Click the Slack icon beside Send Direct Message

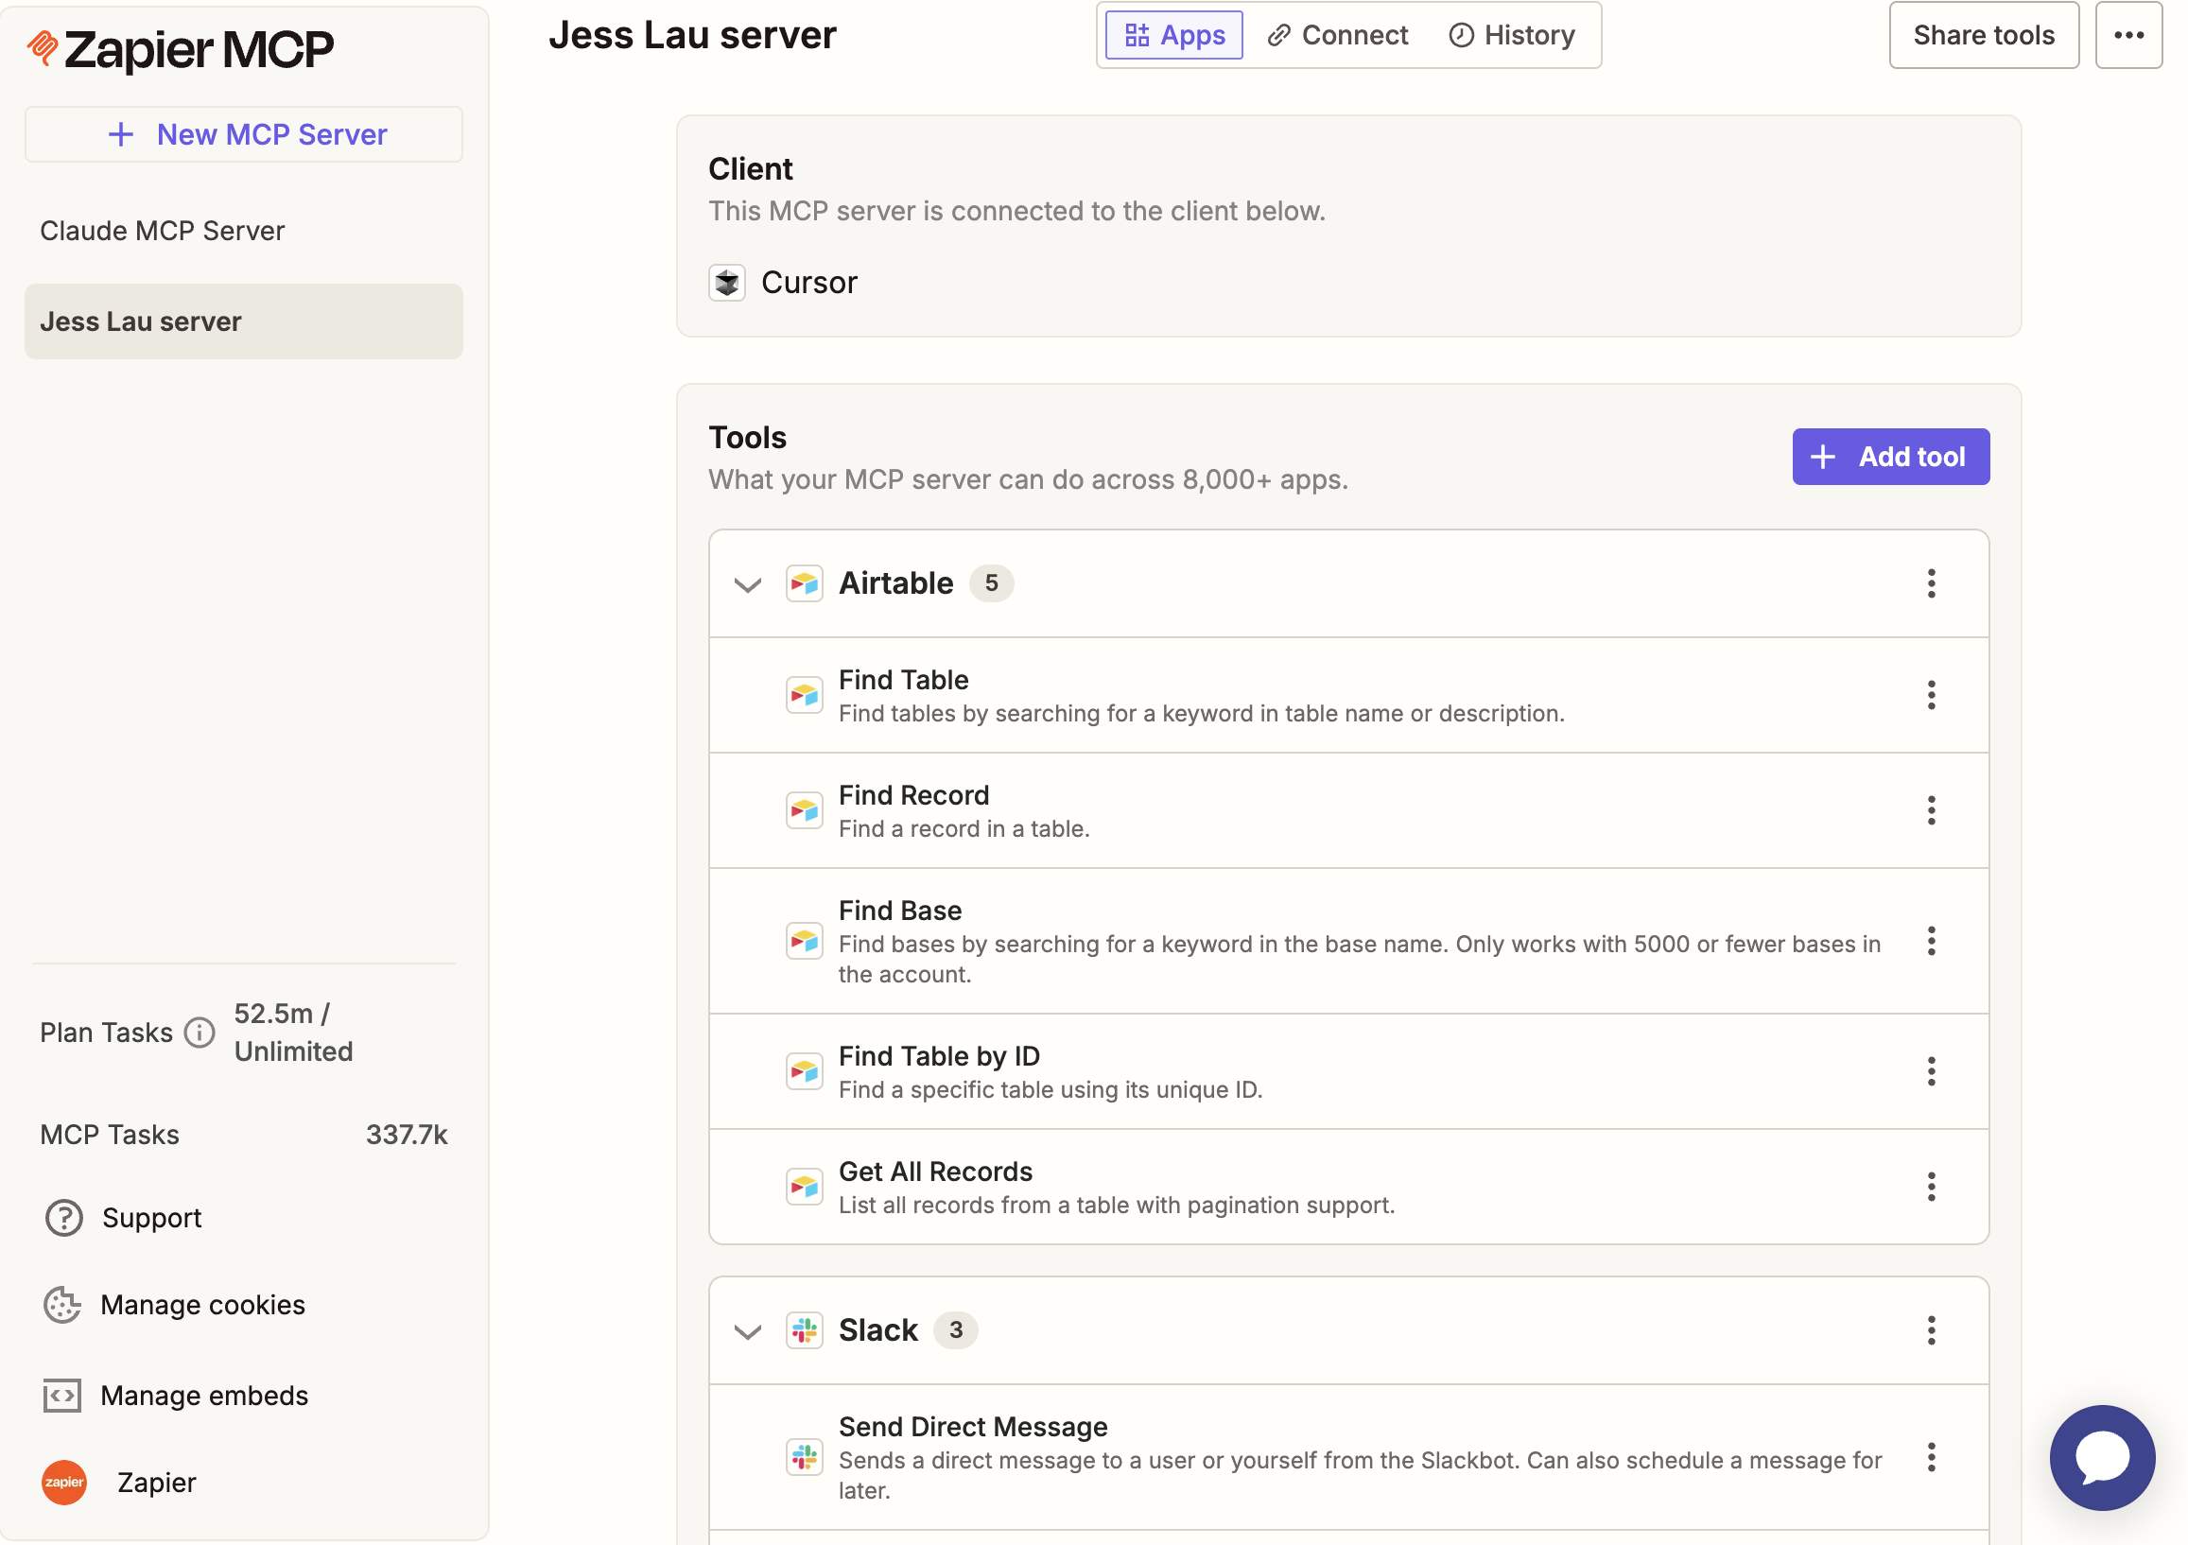point(805,1457)
